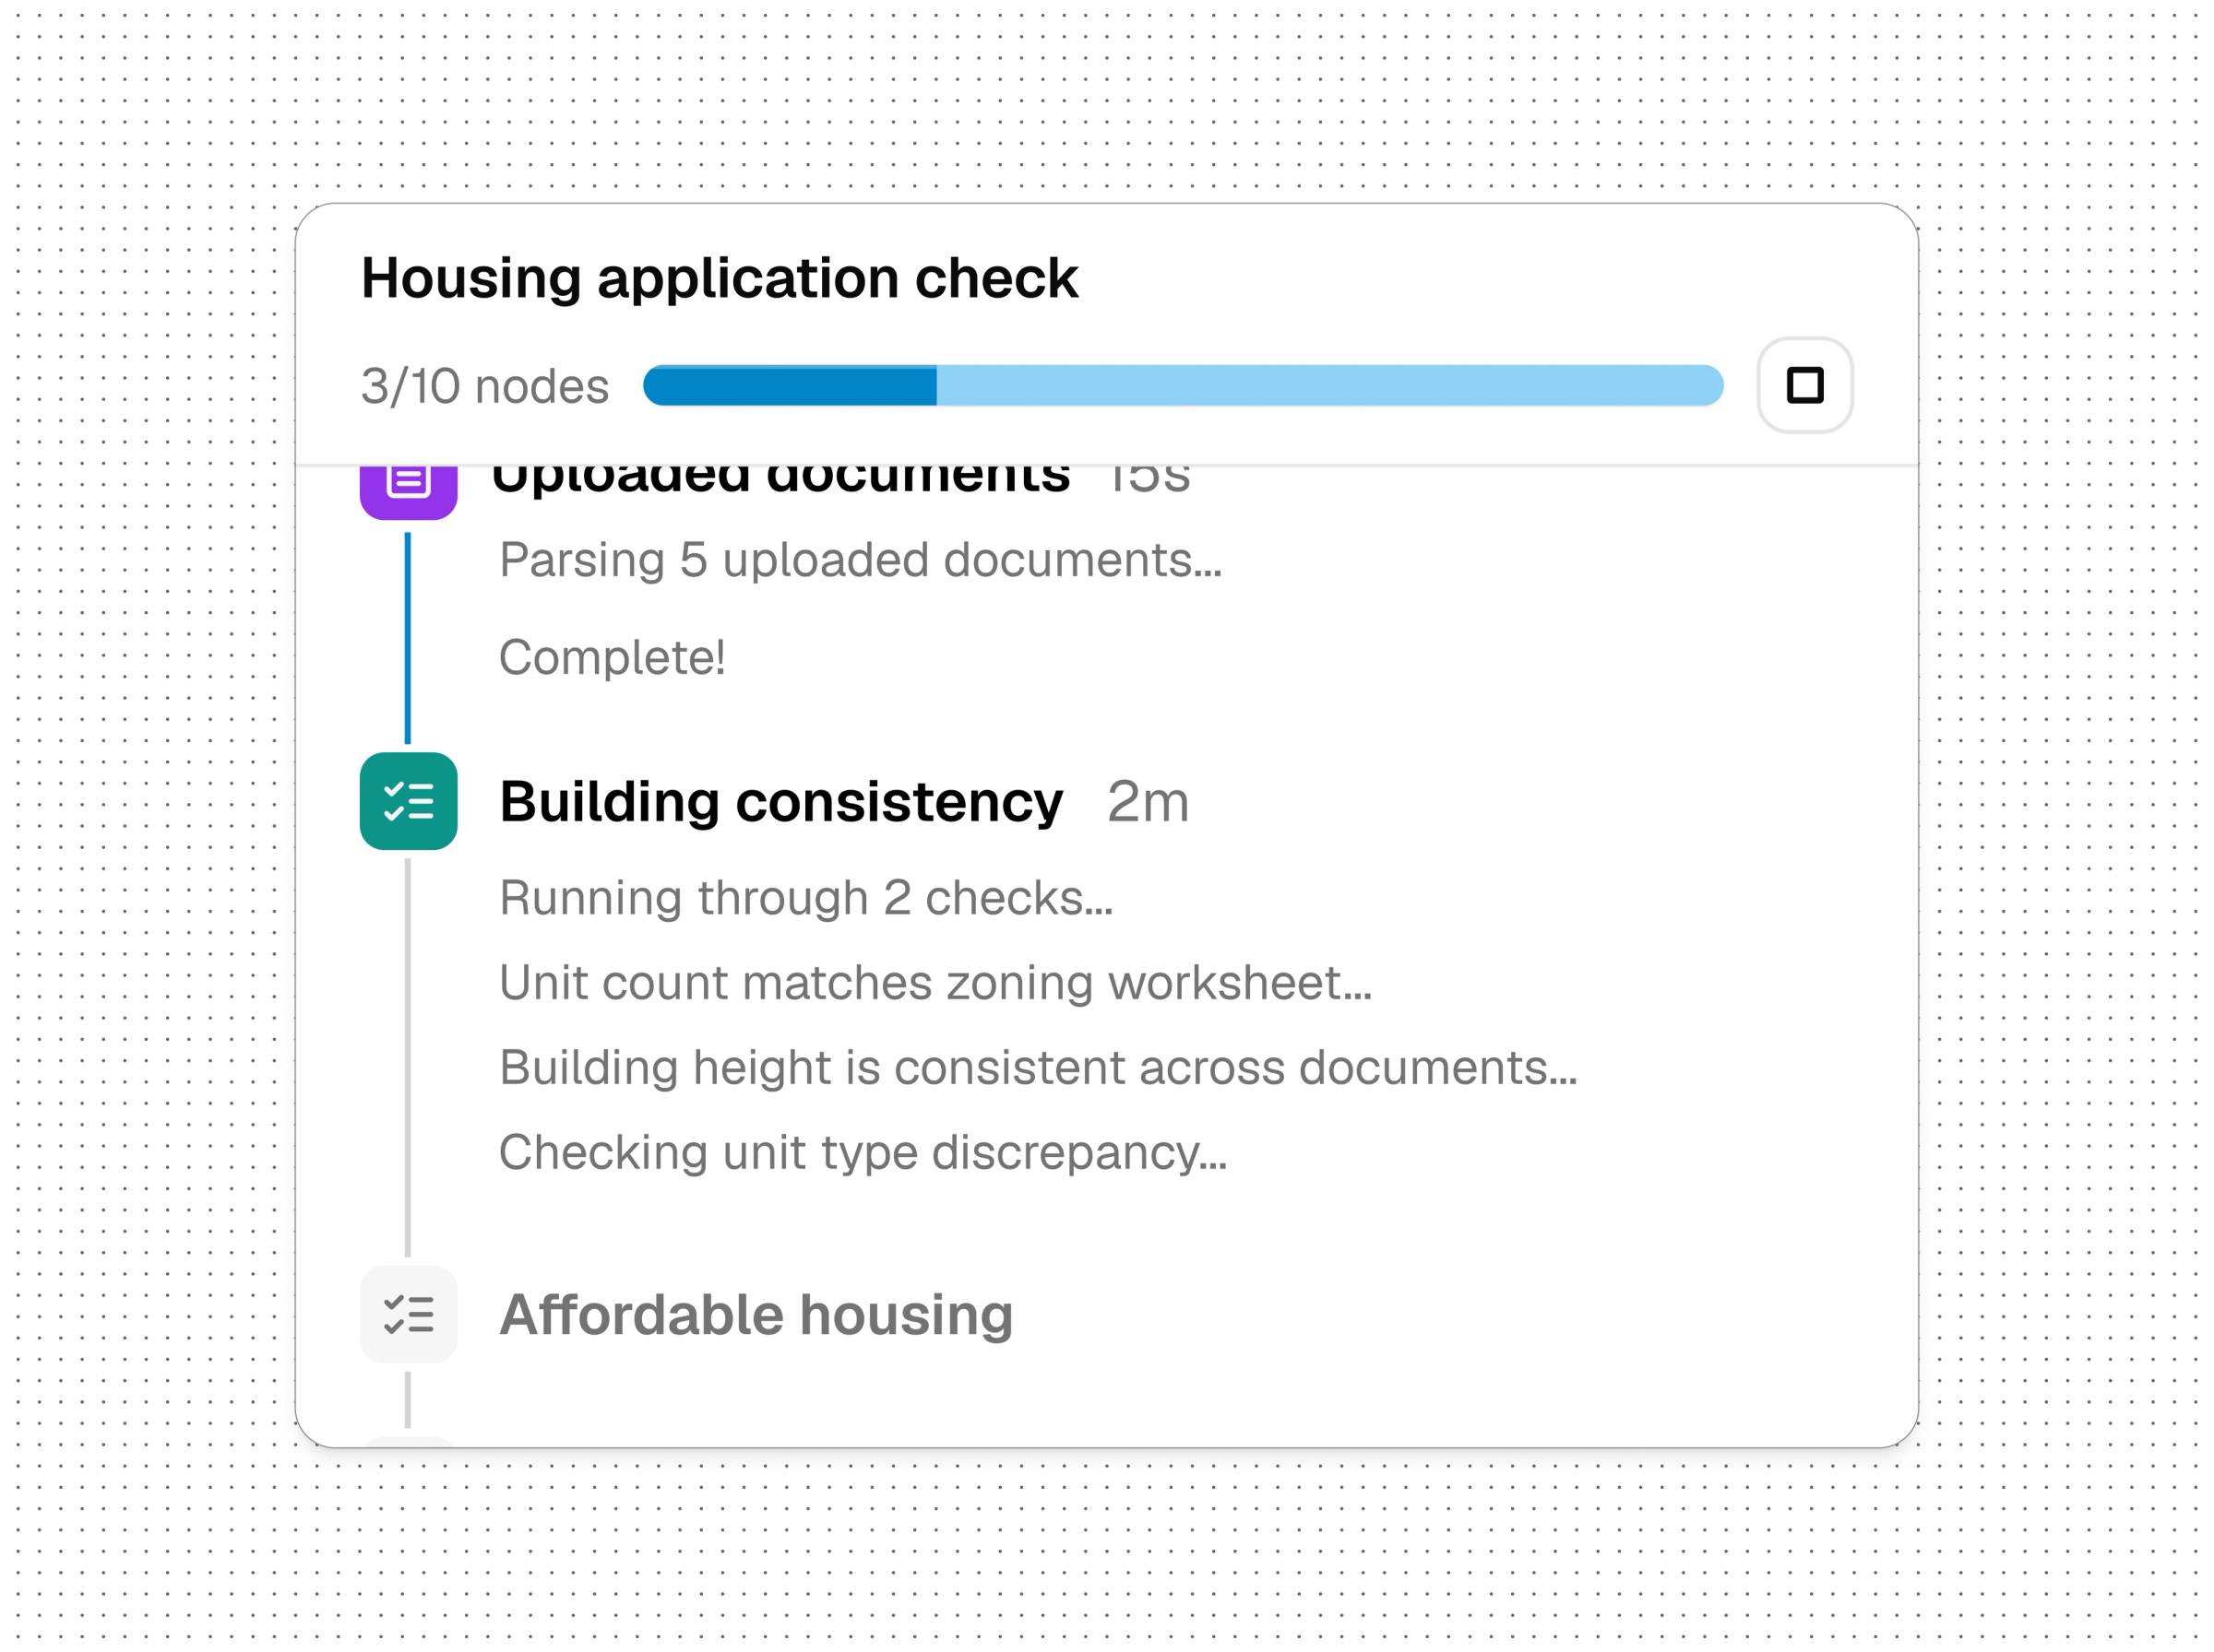This screenshot has width=2214, height=1652.
Task: Select the Uploaded documents node title
Action: click(x=780, y=482)
